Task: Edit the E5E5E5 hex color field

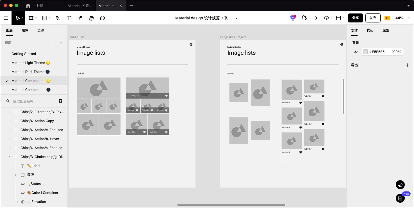Action: coord(378,52)
